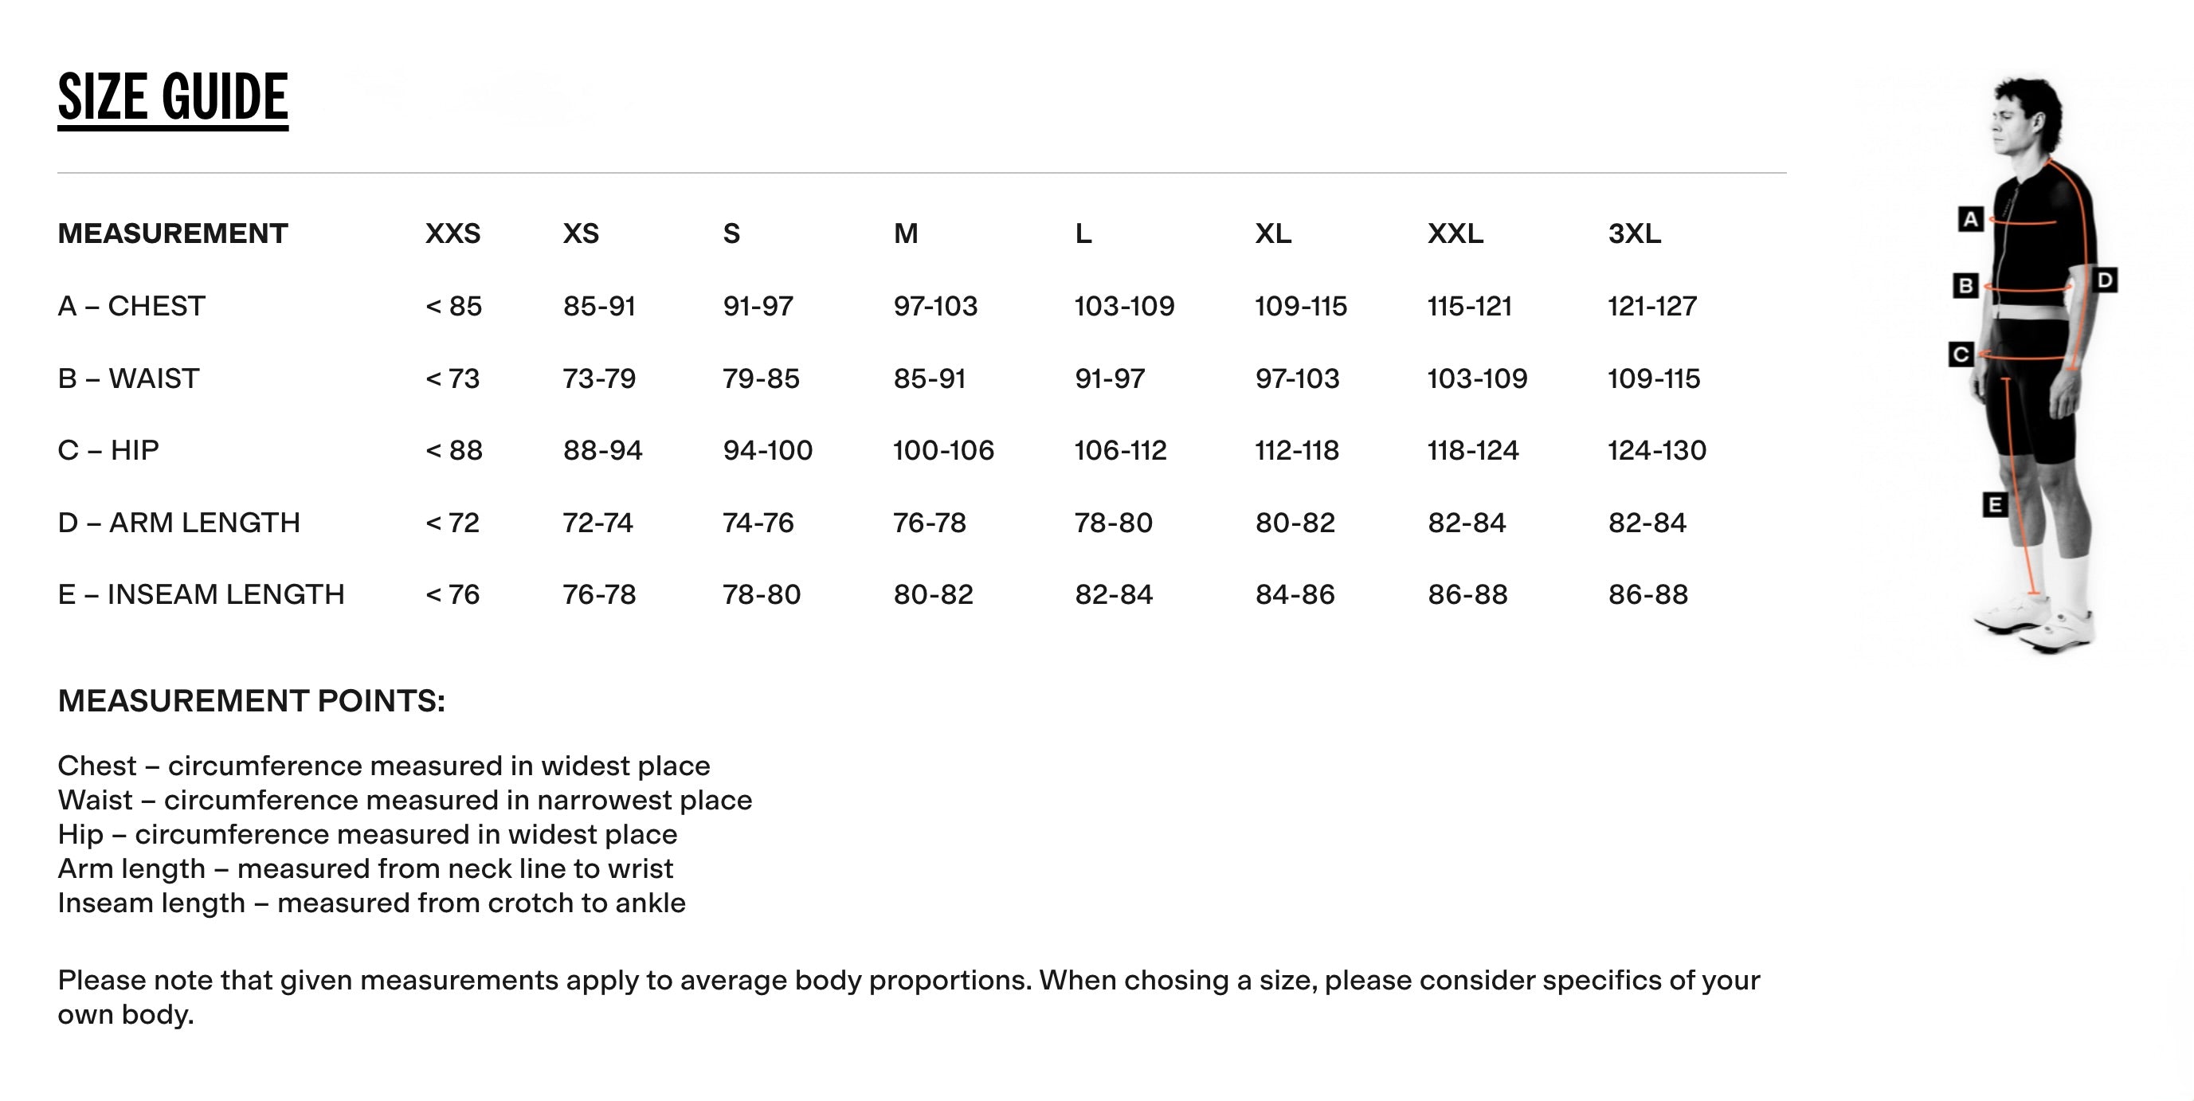Click the D – ARM LENGTH row label
The width and height of the screenshot is (2194, 1101).
tap(179, 522)
